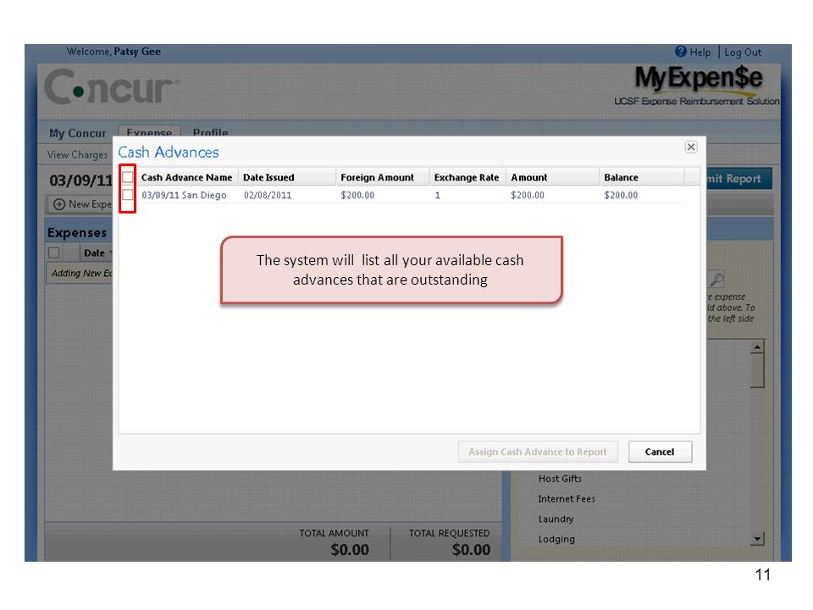
Task: Sort by Foreign Amount column header
Action: (383, 177)
